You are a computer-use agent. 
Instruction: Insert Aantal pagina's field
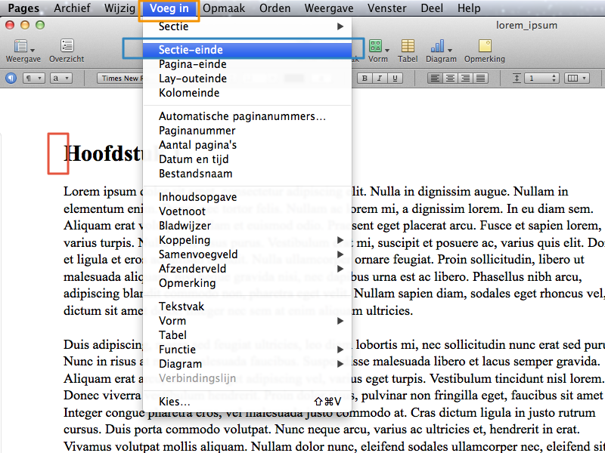tap(247, 144)
